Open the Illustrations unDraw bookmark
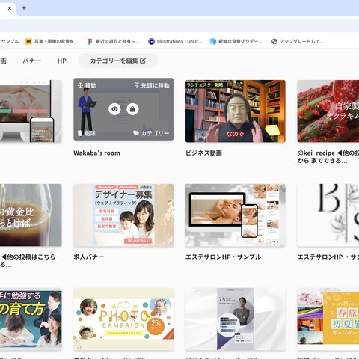The width and height of the screenshot is (359, 359). click(x=175, y=41)
